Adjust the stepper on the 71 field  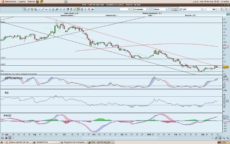pyautogui.click(x=131, y=9)
